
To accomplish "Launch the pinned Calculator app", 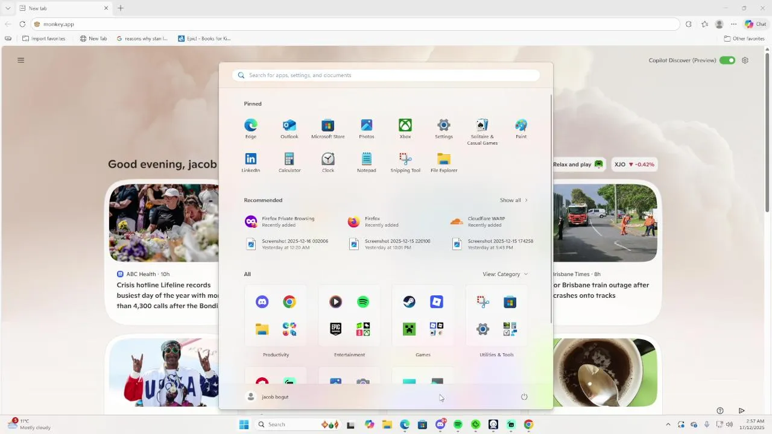I will [x=289, y=162].
